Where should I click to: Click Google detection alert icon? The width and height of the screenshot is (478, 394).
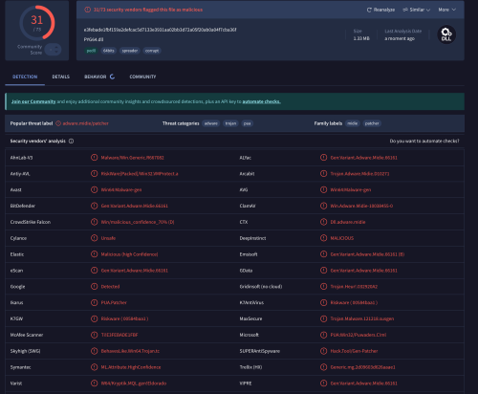(x=94, y=286)
